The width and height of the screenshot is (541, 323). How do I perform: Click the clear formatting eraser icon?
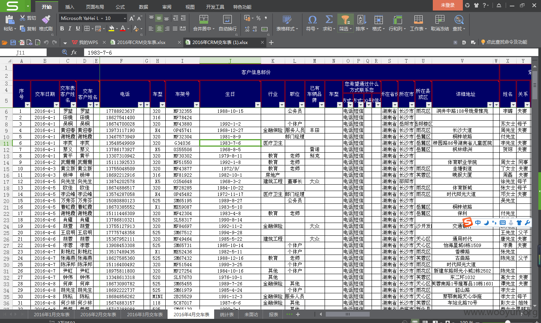[x=136, y=29]
